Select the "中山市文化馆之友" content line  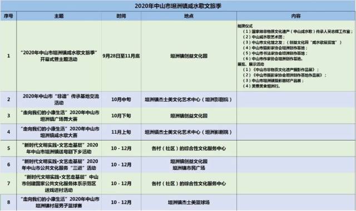point(292,42)
